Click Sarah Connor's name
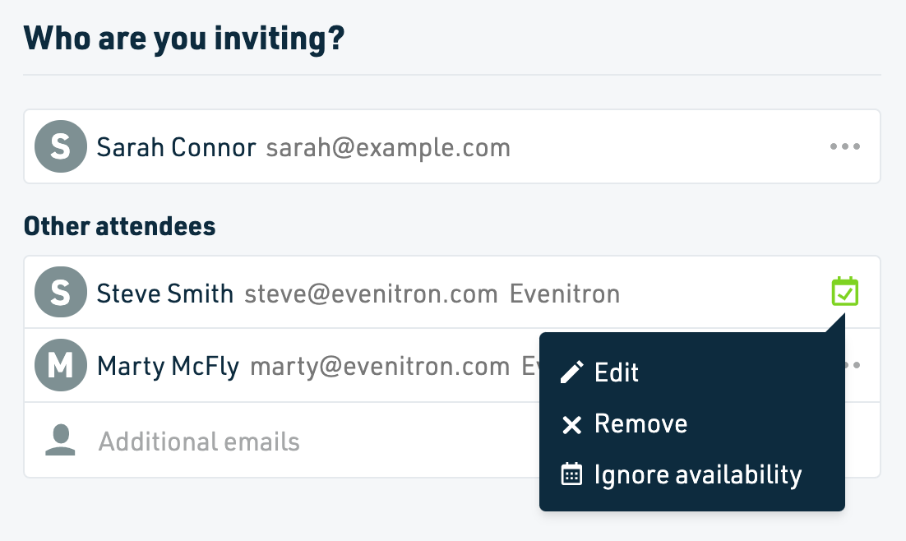This screenshot has width=906, height=541. click(176, 147)
